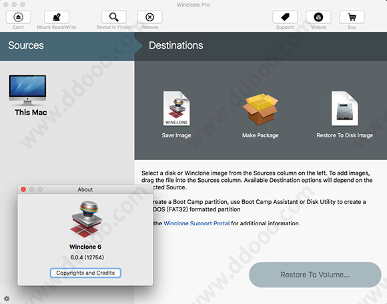Close the About window
Screen dimensions: 387x304
click(23, 189)
